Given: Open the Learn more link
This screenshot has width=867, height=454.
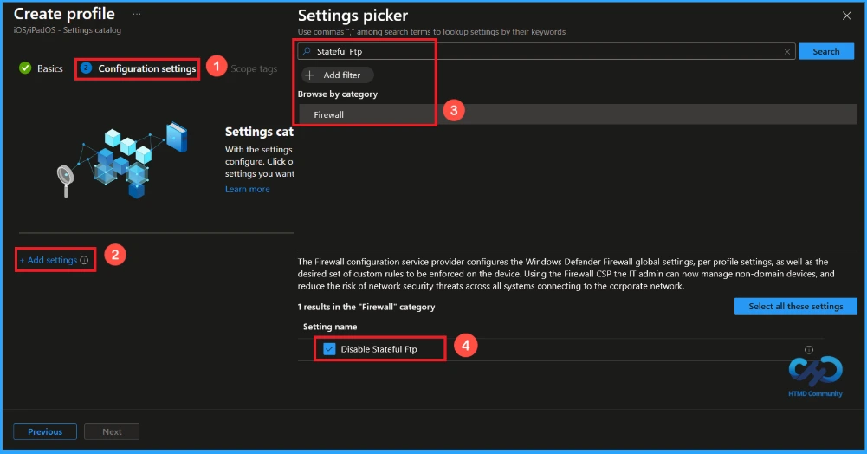Looking at the screenshot, I should 247,189.
